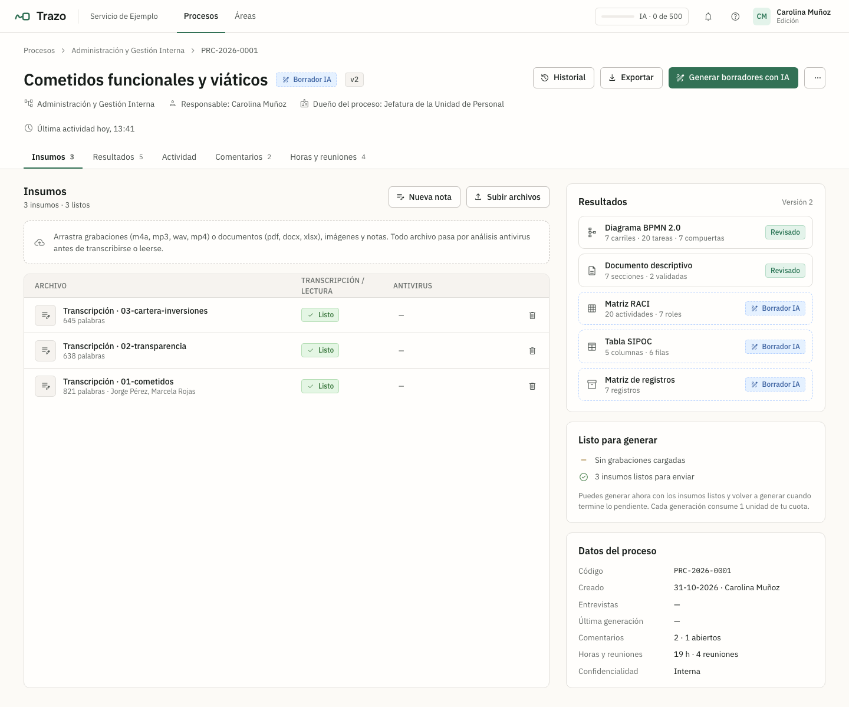Open Administración y Gestión Interna breadcrumb
This screenshot has width=849, height=707.
(x=128, y=51)
